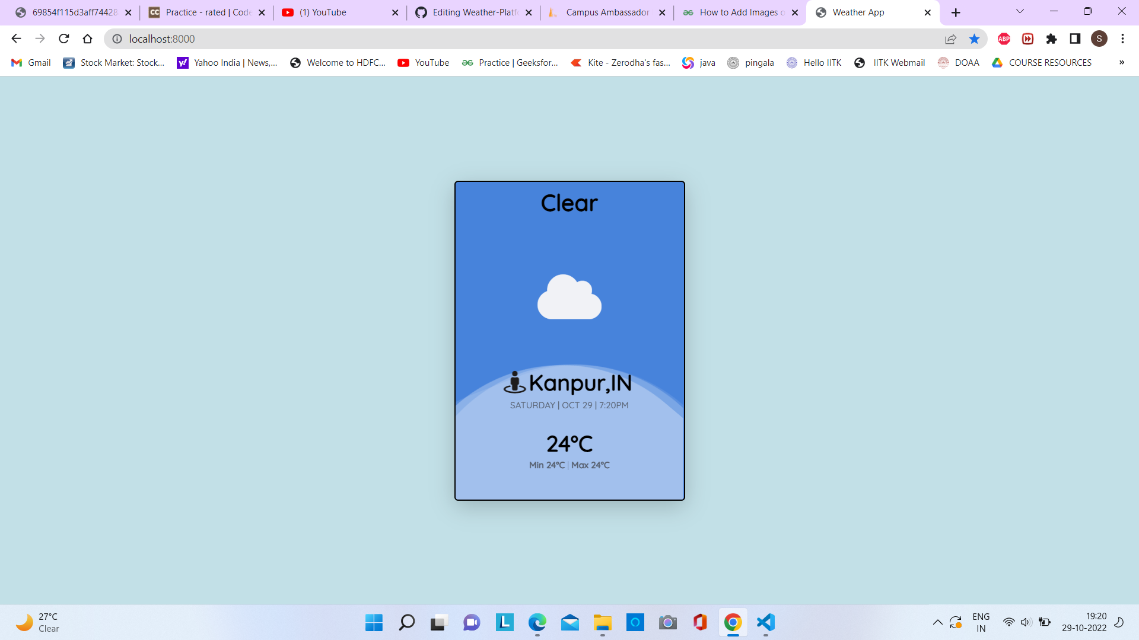Bookmark this page with star icon
Image resolution: width=1139 pixels, height=640 pixels.
pos(974,39)
